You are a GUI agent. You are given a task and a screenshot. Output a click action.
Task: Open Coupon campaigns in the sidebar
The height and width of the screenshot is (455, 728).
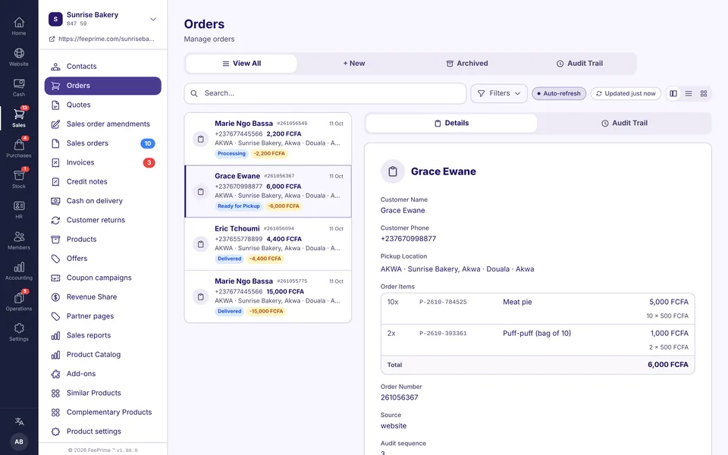pyautogui.click(x=102, y=278)
